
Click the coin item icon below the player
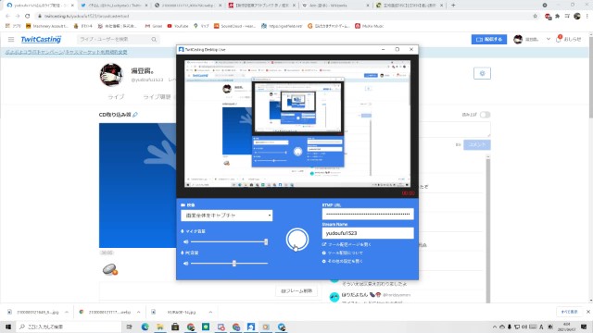pyautogui.click(x=110, y=269)
